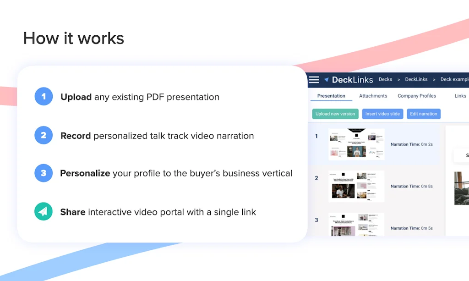The width and height of the screenshot is (469, 281).
Task: Switch to the Company Profiles tab
Action: tap(417, 96)
